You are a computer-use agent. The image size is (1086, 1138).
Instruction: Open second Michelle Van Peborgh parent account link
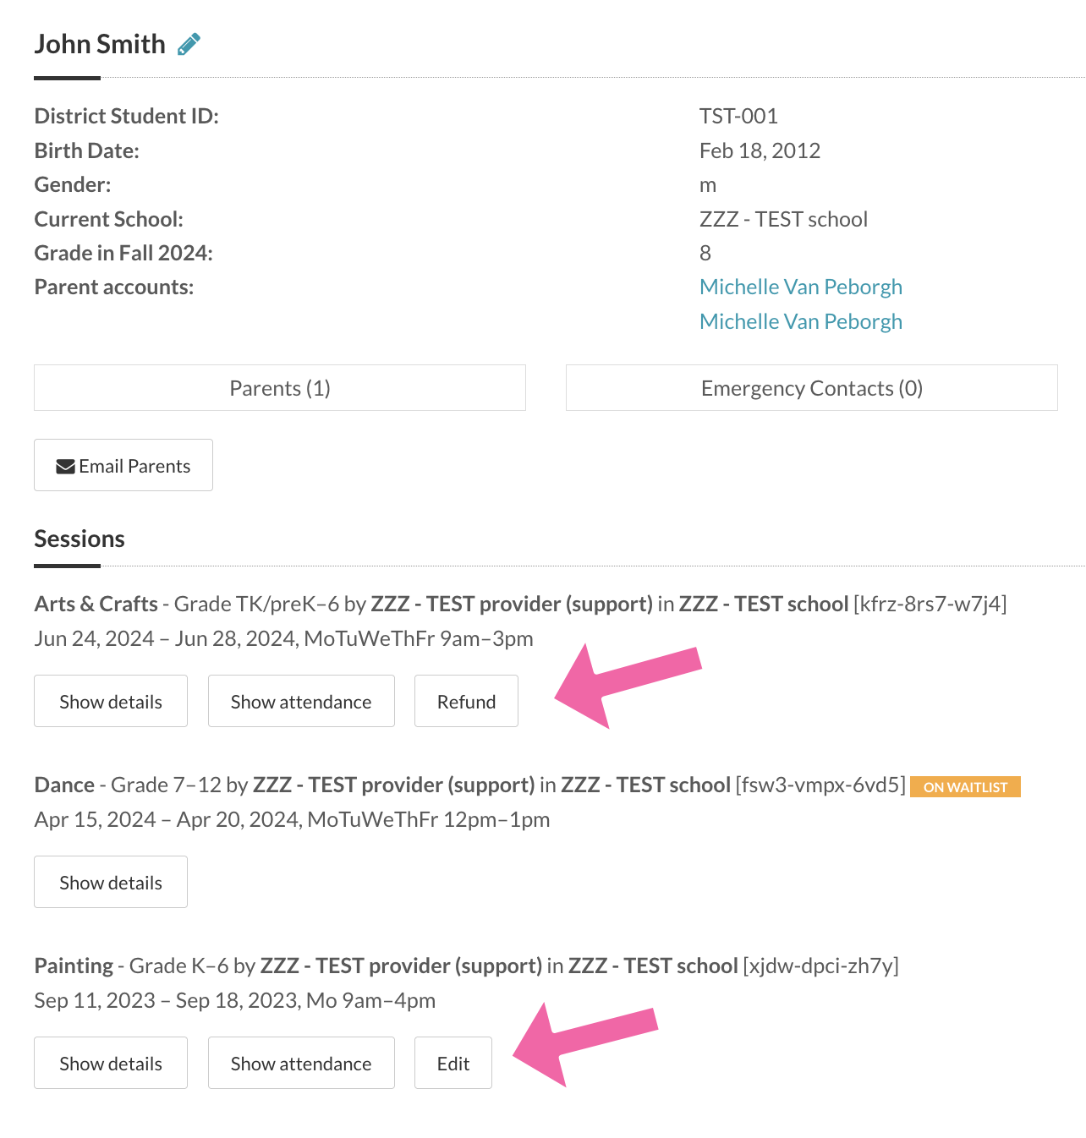pos(801,321)
